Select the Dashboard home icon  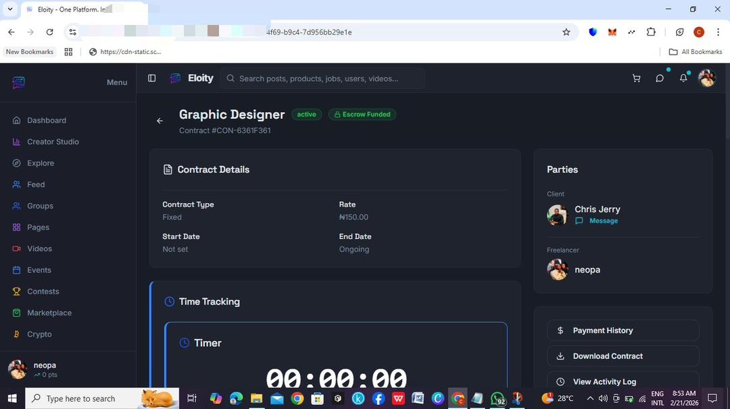16,120
